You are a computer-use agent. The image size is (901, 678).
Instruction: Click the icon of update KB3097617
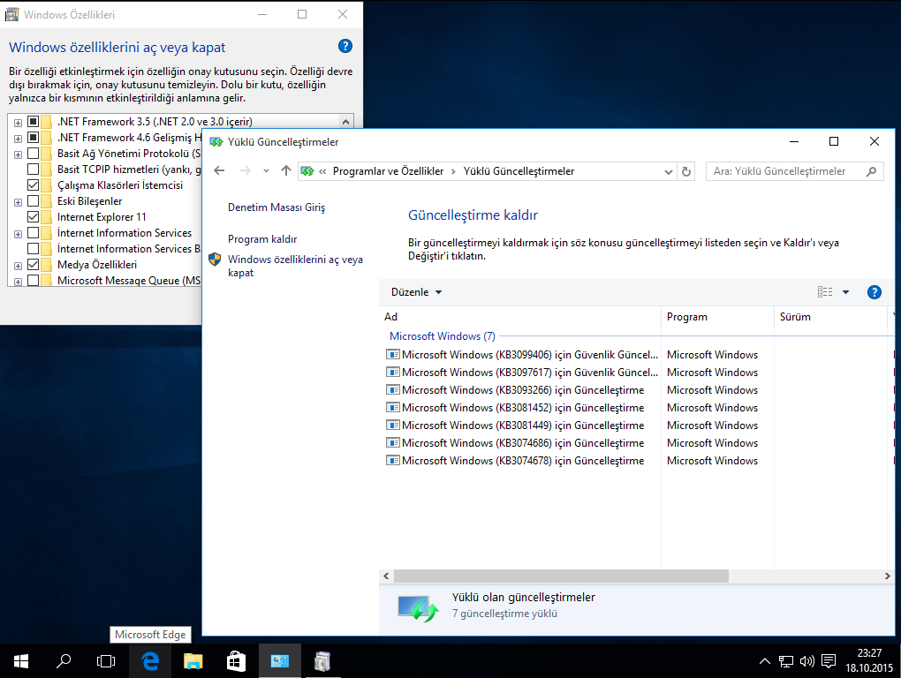pyautogui.click(x=392, y=373)
